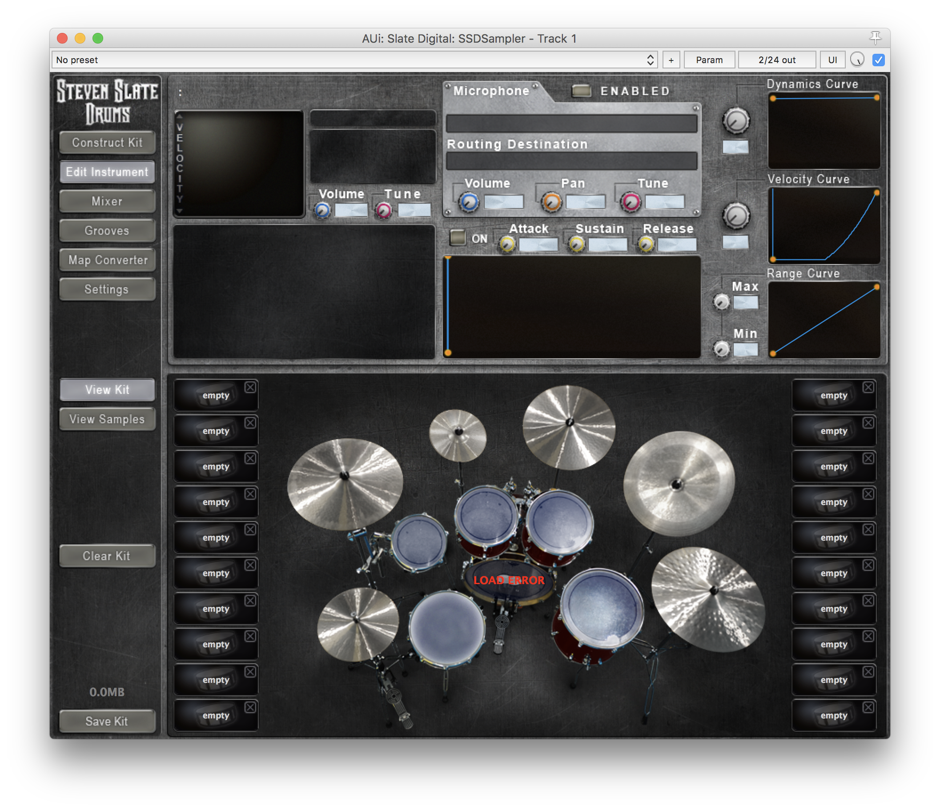The image size is (940, 810).
Task: Click the plus button beside preset menu
Action: click(x=671, y=60)
